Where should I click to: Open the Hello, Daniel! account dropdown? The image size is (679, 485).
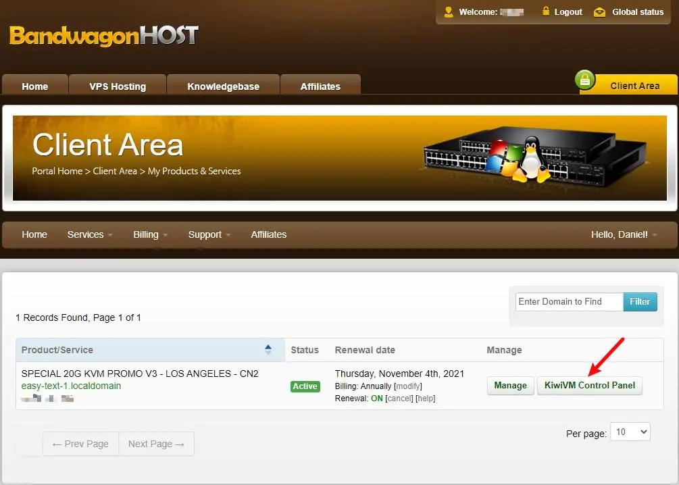click(x=624, y=234)
